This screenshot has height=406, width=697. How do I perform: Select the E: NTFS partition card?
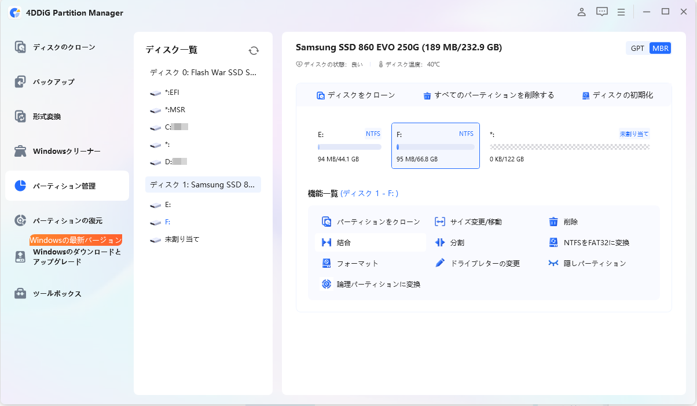click(x=349, y=146)
